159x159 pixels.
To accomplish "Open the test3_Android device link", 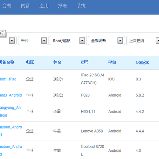I will pos(11,95).
